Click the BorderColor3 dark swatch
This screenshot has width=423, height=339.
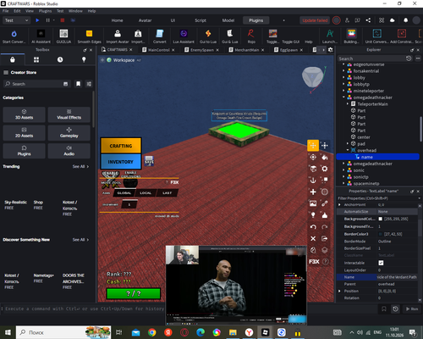381,234
